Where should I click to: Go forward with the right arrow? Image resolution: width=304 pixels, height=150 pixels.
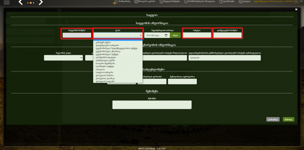(41, 2)
